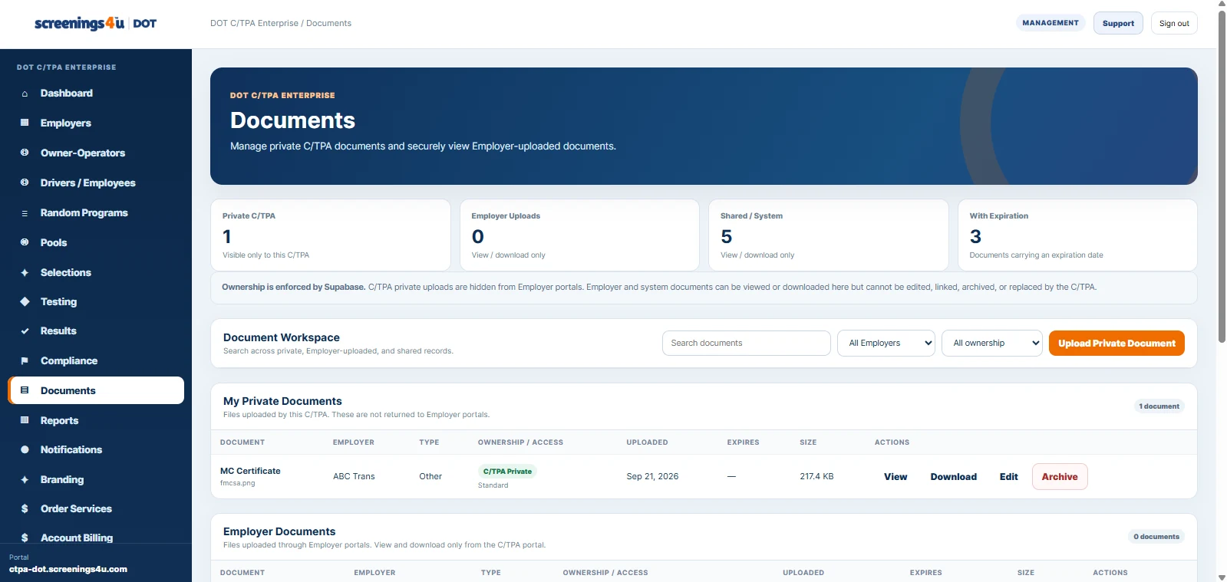
Task: Select Compliance in the sidebar
Action: (96, 360)
